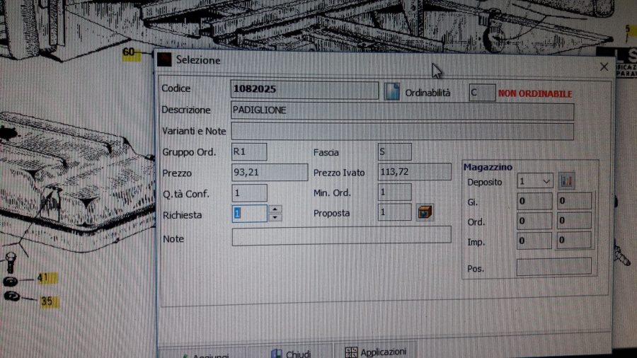Click the Chiudi button icon
The height and width of the screenshot is (358, 637).
click(276, 354)
